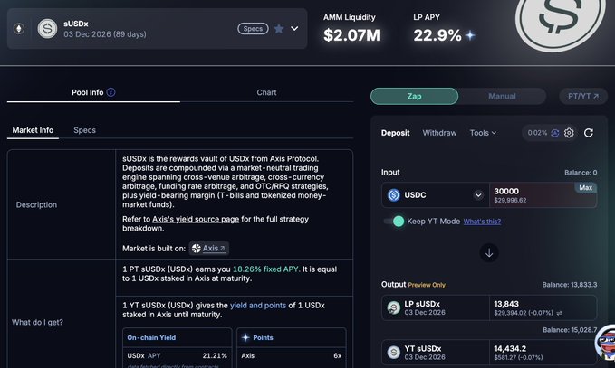This screenshot has height=368, width=615.
Task: Favorite the market with the star icon
Action: click(279, 29)
